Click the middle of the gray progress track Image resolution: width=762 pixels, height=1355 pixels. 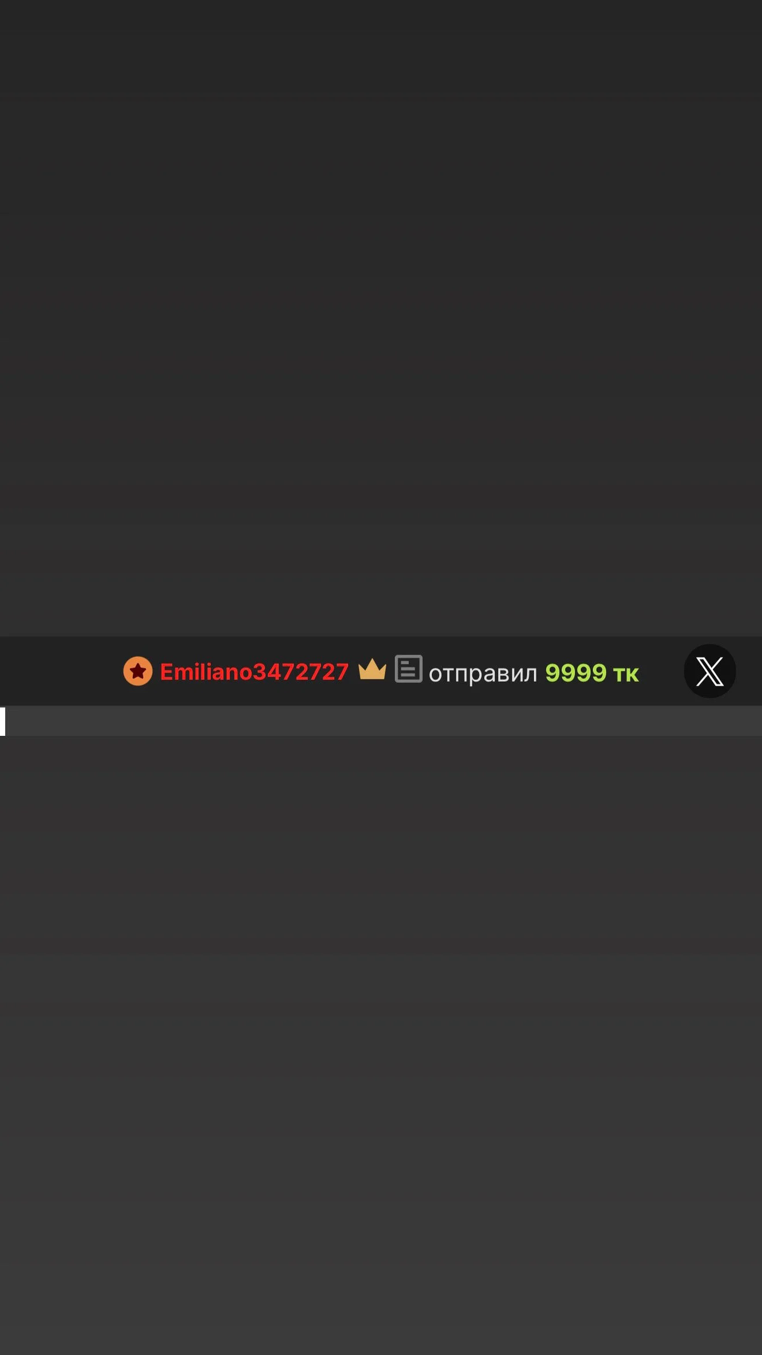pos(381,721)
